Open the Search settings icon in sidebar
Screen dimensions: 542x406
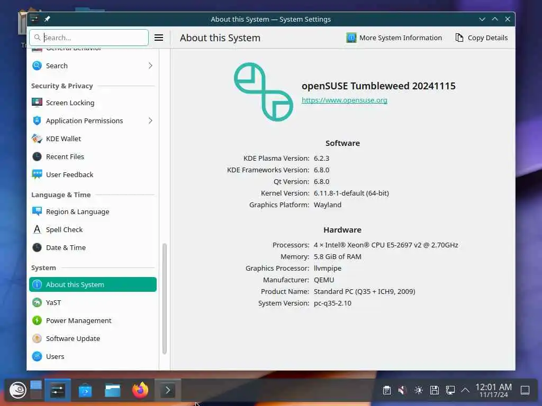(x=37, y=66)
